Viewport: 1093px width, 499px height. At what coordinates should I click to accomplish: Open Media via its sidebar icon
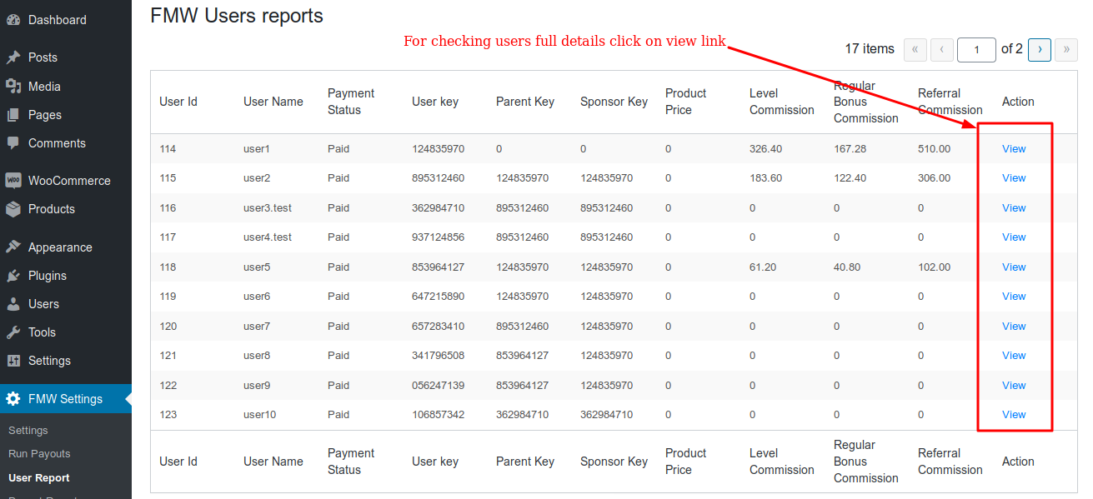tap(13, 87)
